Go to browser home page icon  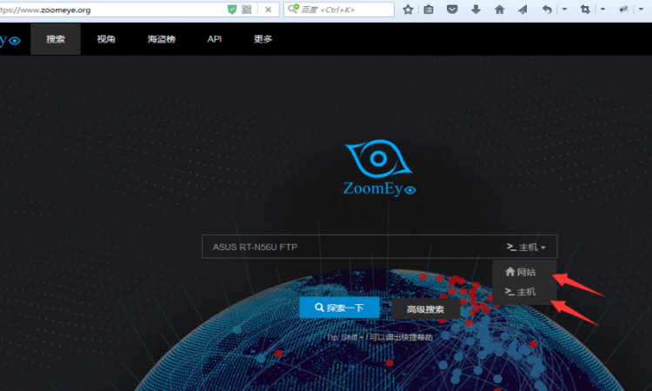click(x=499, y=10)
